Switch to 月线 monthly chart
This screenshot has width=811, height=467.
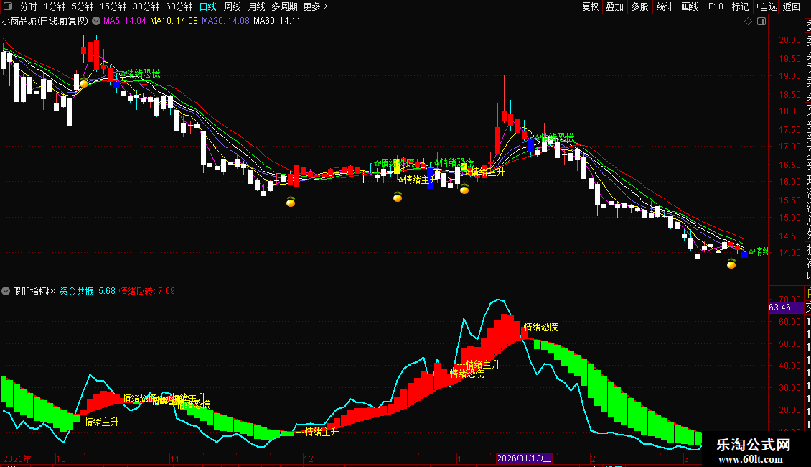[x=256, y=6]
